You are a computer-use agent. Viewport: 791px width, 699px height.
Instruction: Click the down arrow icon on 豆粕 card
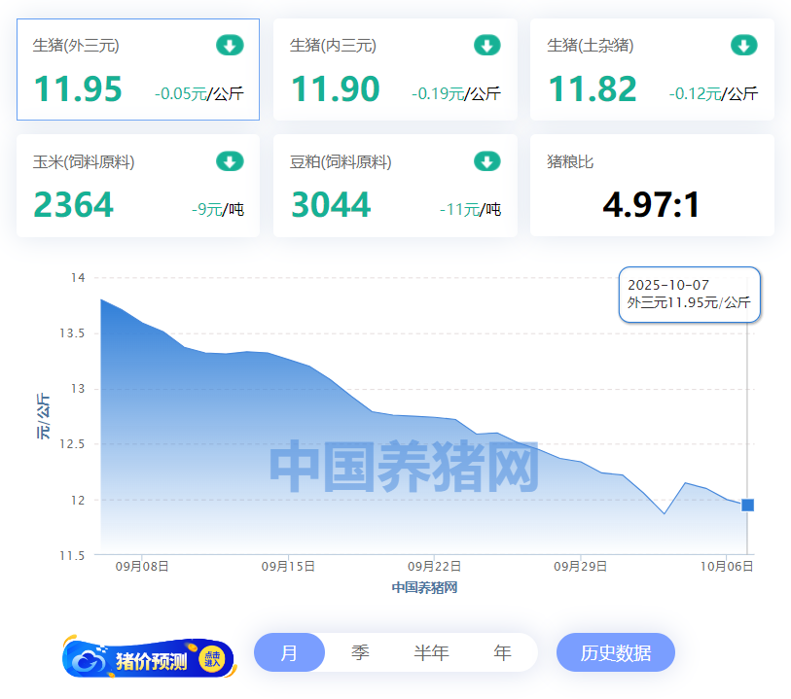486,161
